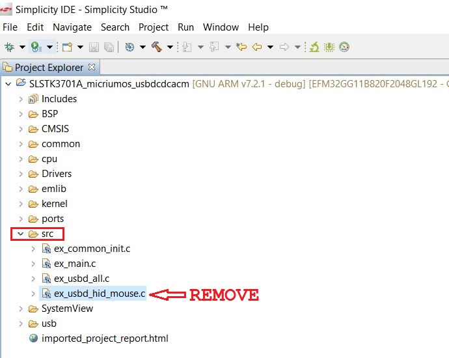Open the New wizard dropdown arrow
The height and width of the screenshot is (358, 449).
[x=80, y=47]
